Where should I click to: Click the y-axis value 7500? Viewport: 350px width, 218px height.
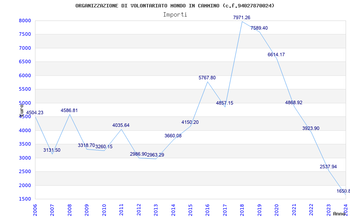click(25, 34)
